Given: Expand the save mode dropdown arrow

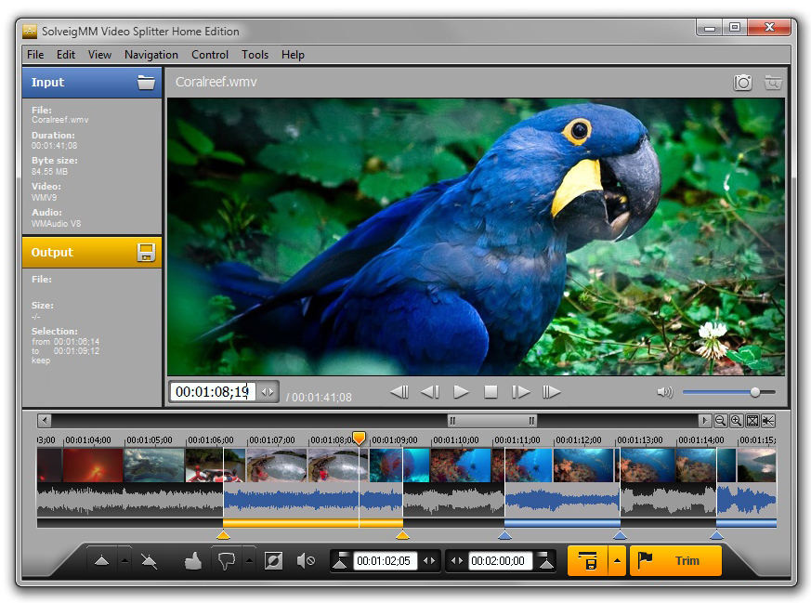Looking at the screenshot, I should coord(615,560).
